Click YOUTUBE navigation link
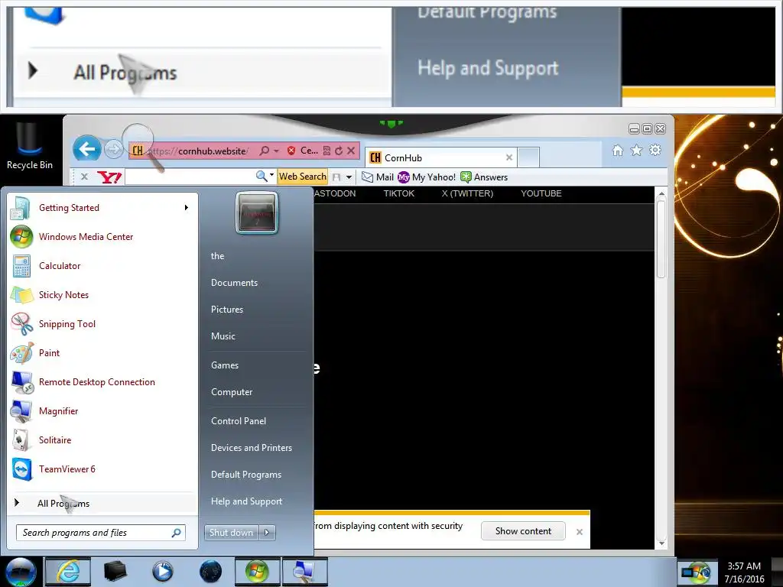The image size is (783, 587). coord(541,193)
